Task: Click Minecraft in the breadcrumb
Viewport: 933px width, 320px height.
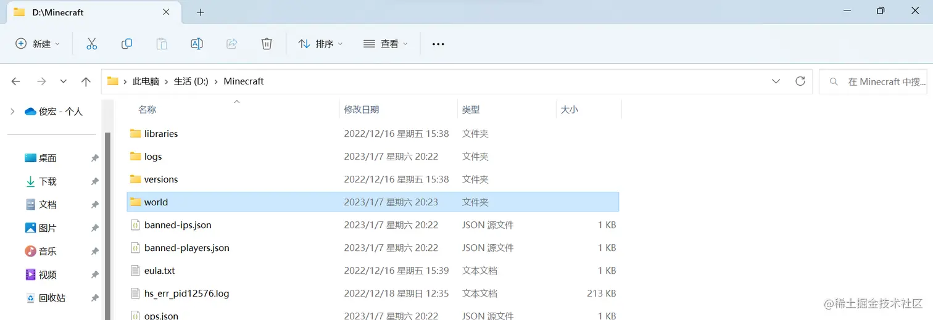Action: (x=244, y=81)
